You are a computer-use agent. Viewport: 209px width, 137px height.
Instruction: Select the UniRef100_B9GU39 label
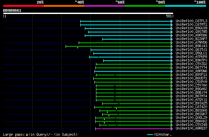point(191,28)
